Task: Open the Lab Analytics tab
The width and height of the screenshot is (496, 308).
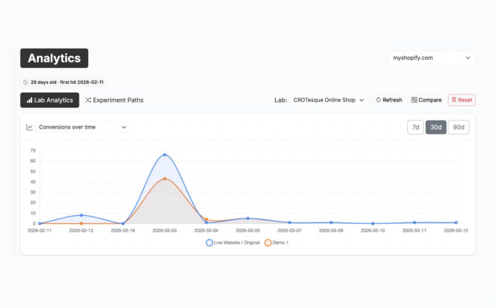Action: coord(49,100)
